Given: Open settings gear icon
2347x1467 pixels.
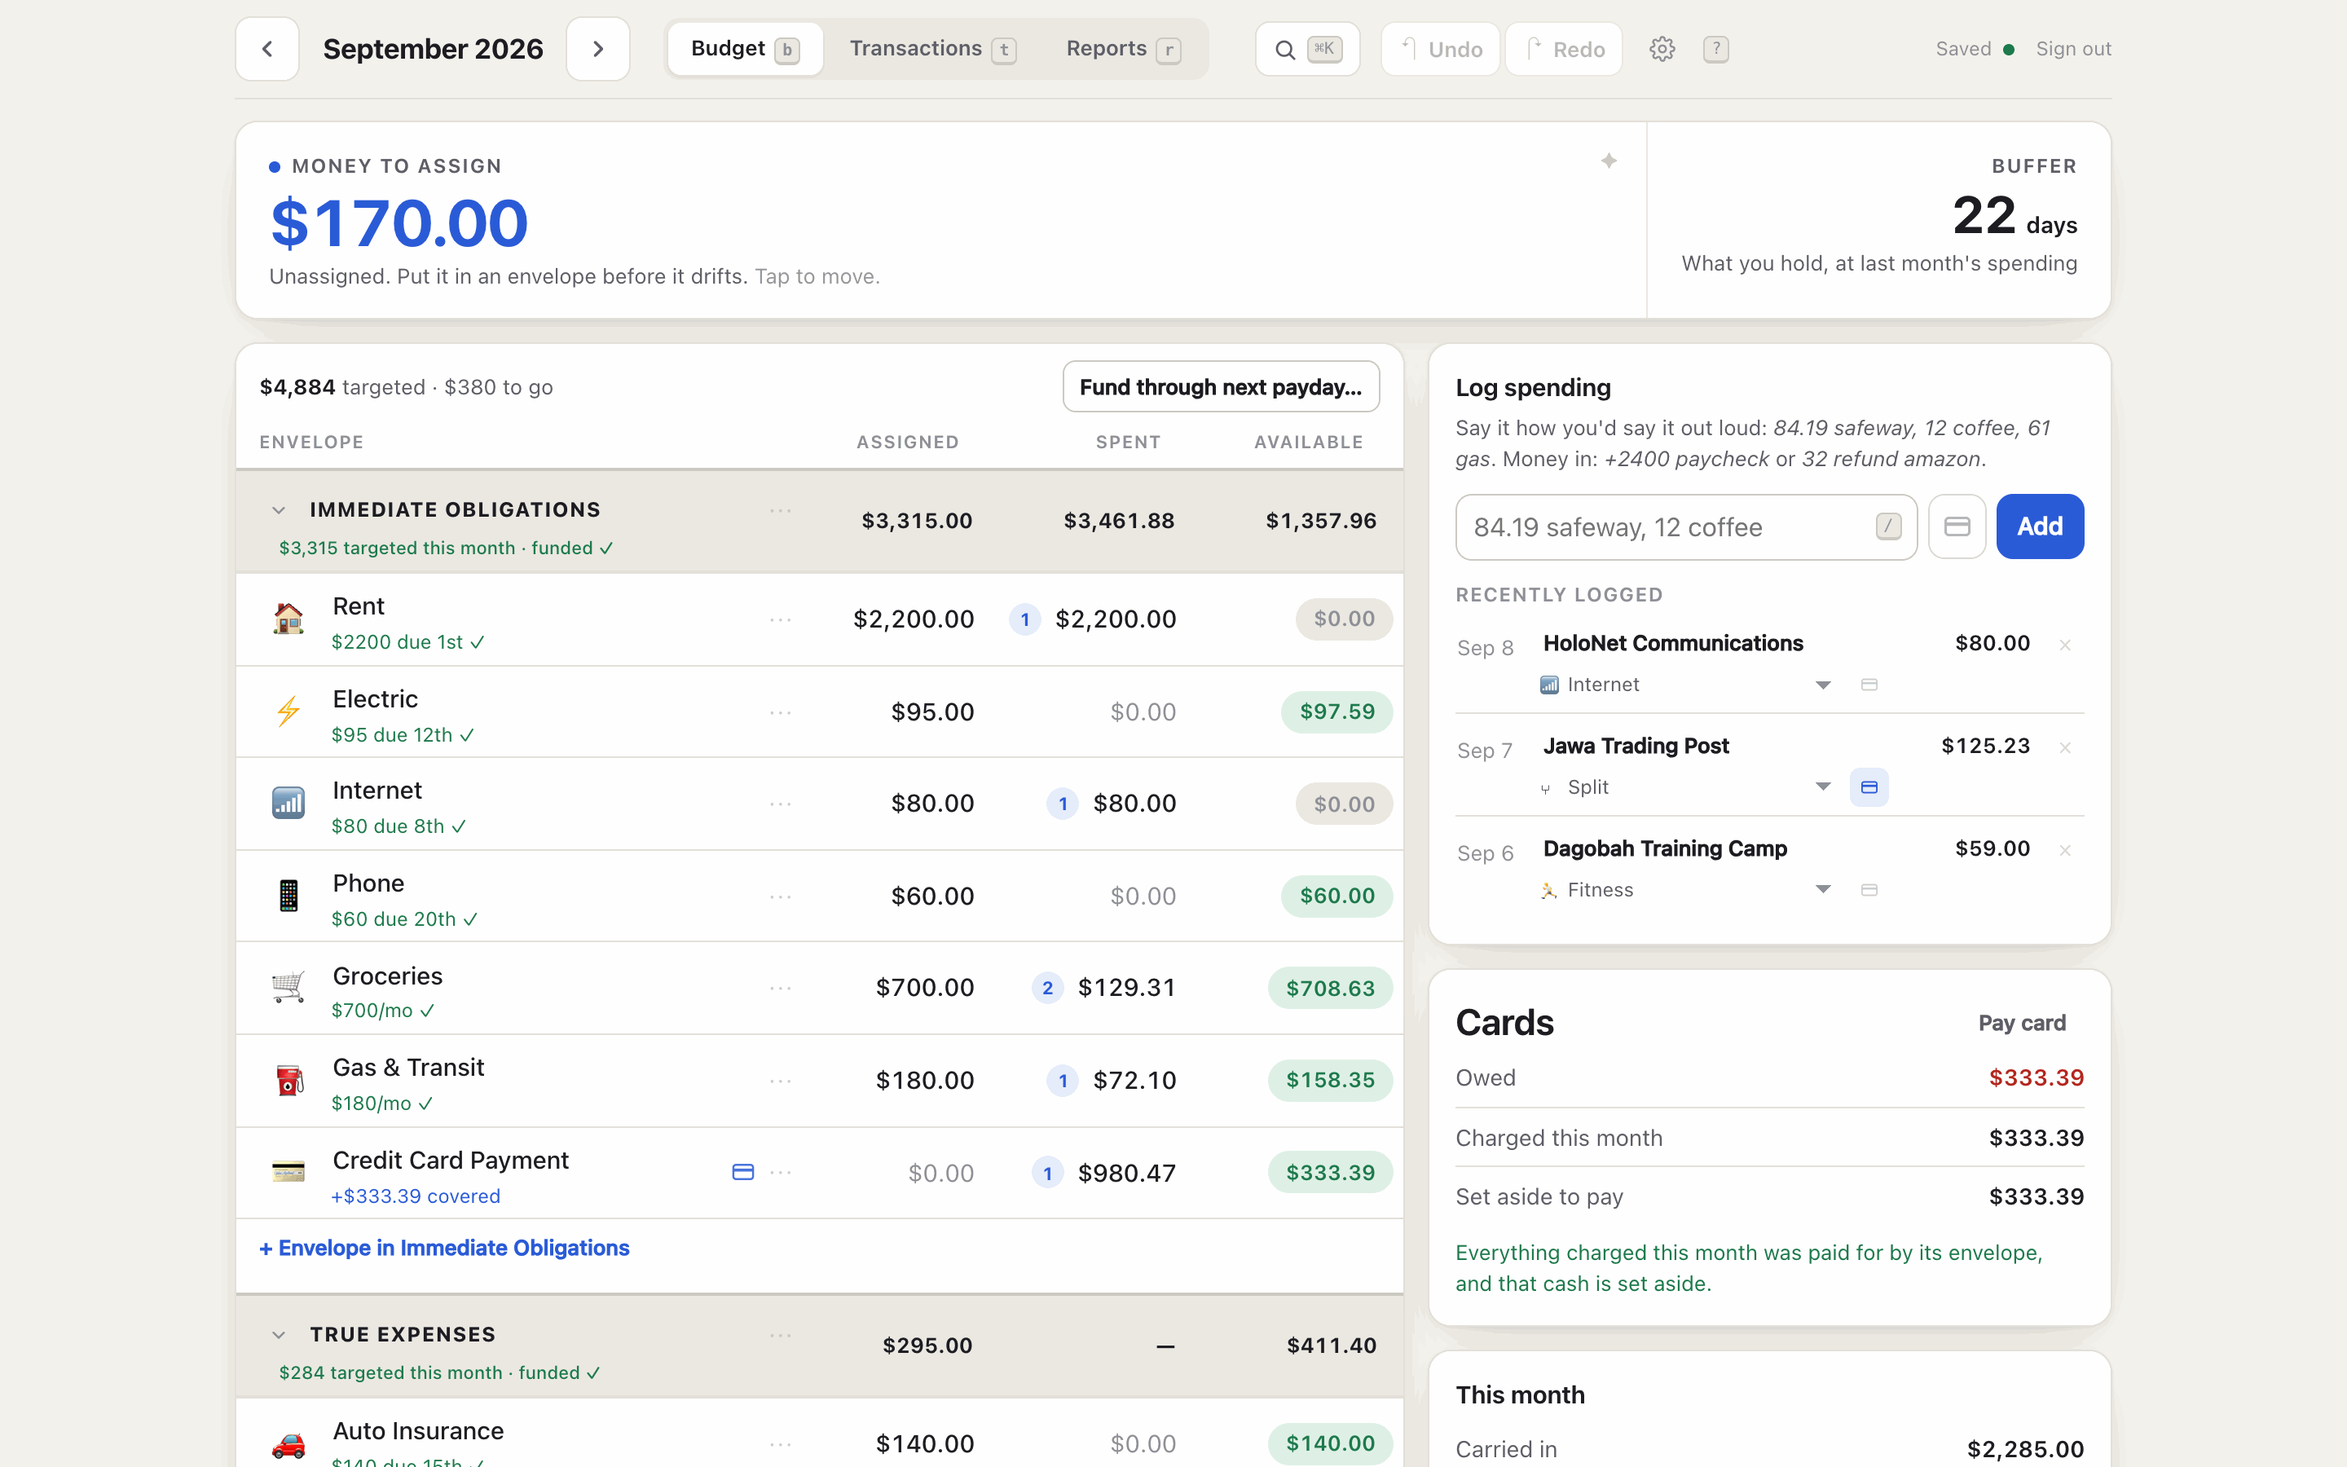Looking at the screenshot, I should click(1662, 49).
